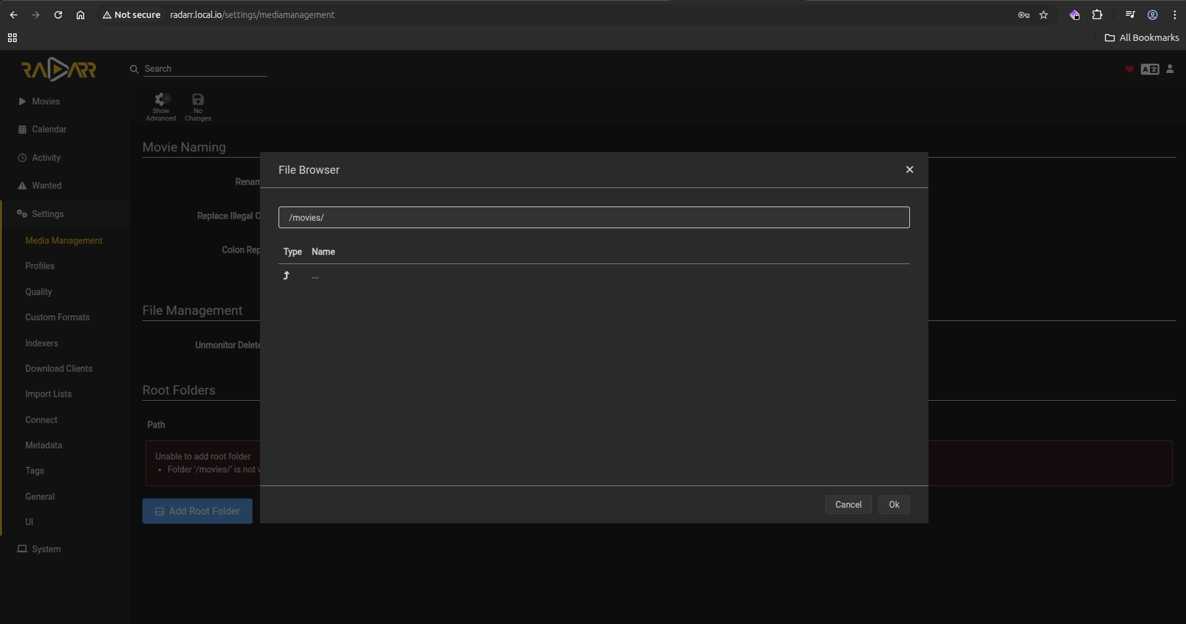Click the System laptop icon in the sidebar
Viewport: 1186px width, 624px height.
tap(22, 549)
